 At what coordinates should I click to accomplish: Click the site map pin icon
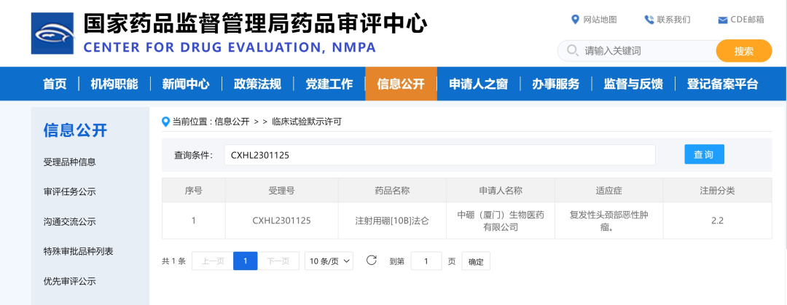tap(575, 20)
